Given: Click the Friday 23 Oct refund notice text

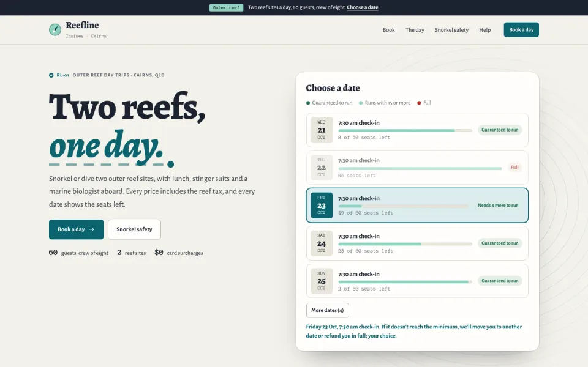Looking at the screenshot, I should click(x=413, y=331).
